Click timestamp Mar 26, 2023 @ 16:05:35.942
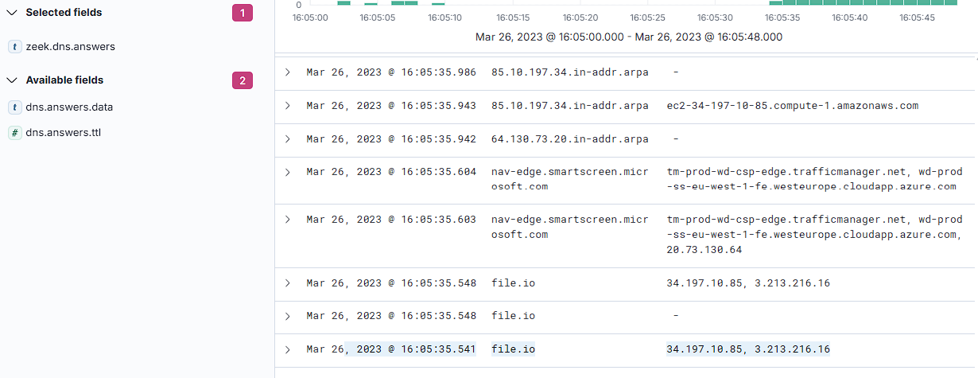 [x=391, y=139]
